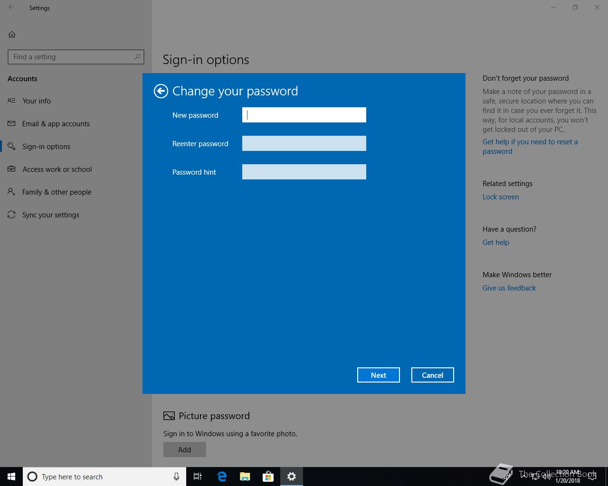Go to Email & app accounts

(56, 123)
